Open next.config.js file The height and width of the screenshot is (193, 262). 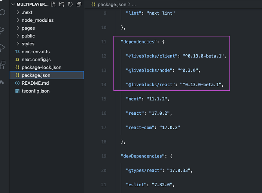click(x=36, y=60)
